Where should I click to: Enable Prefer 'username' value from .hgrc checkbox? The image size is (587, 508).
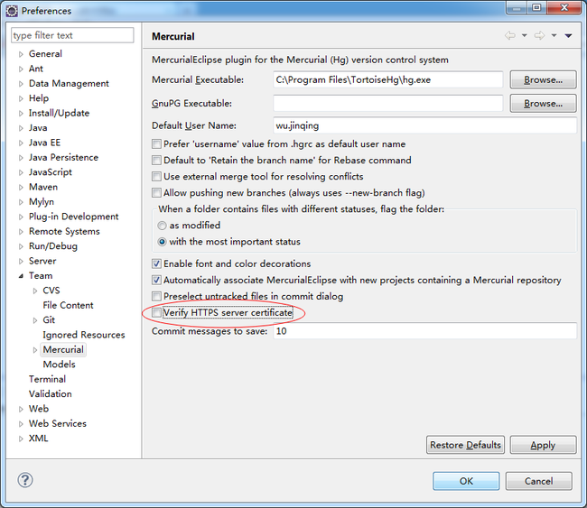[x=156, y=144]
